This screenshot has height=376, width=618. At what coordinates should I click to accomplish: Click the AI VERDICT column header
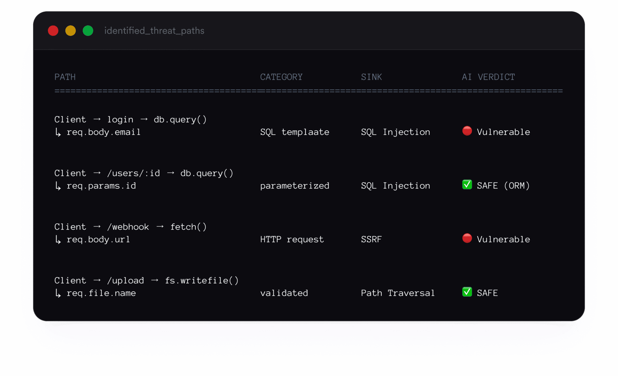pyautogui.click(x=488, y=77)
